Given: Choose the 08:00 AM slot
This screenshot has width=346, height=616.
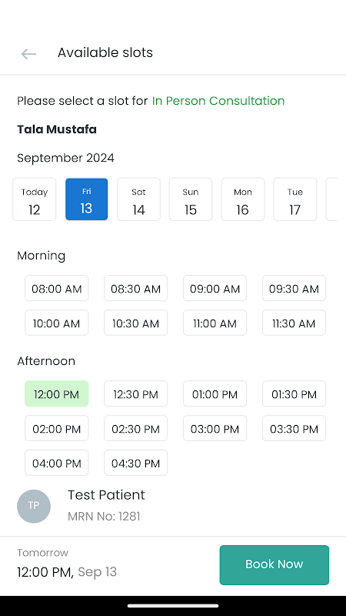Looking at the screenshot, I should tap(56, 288).
